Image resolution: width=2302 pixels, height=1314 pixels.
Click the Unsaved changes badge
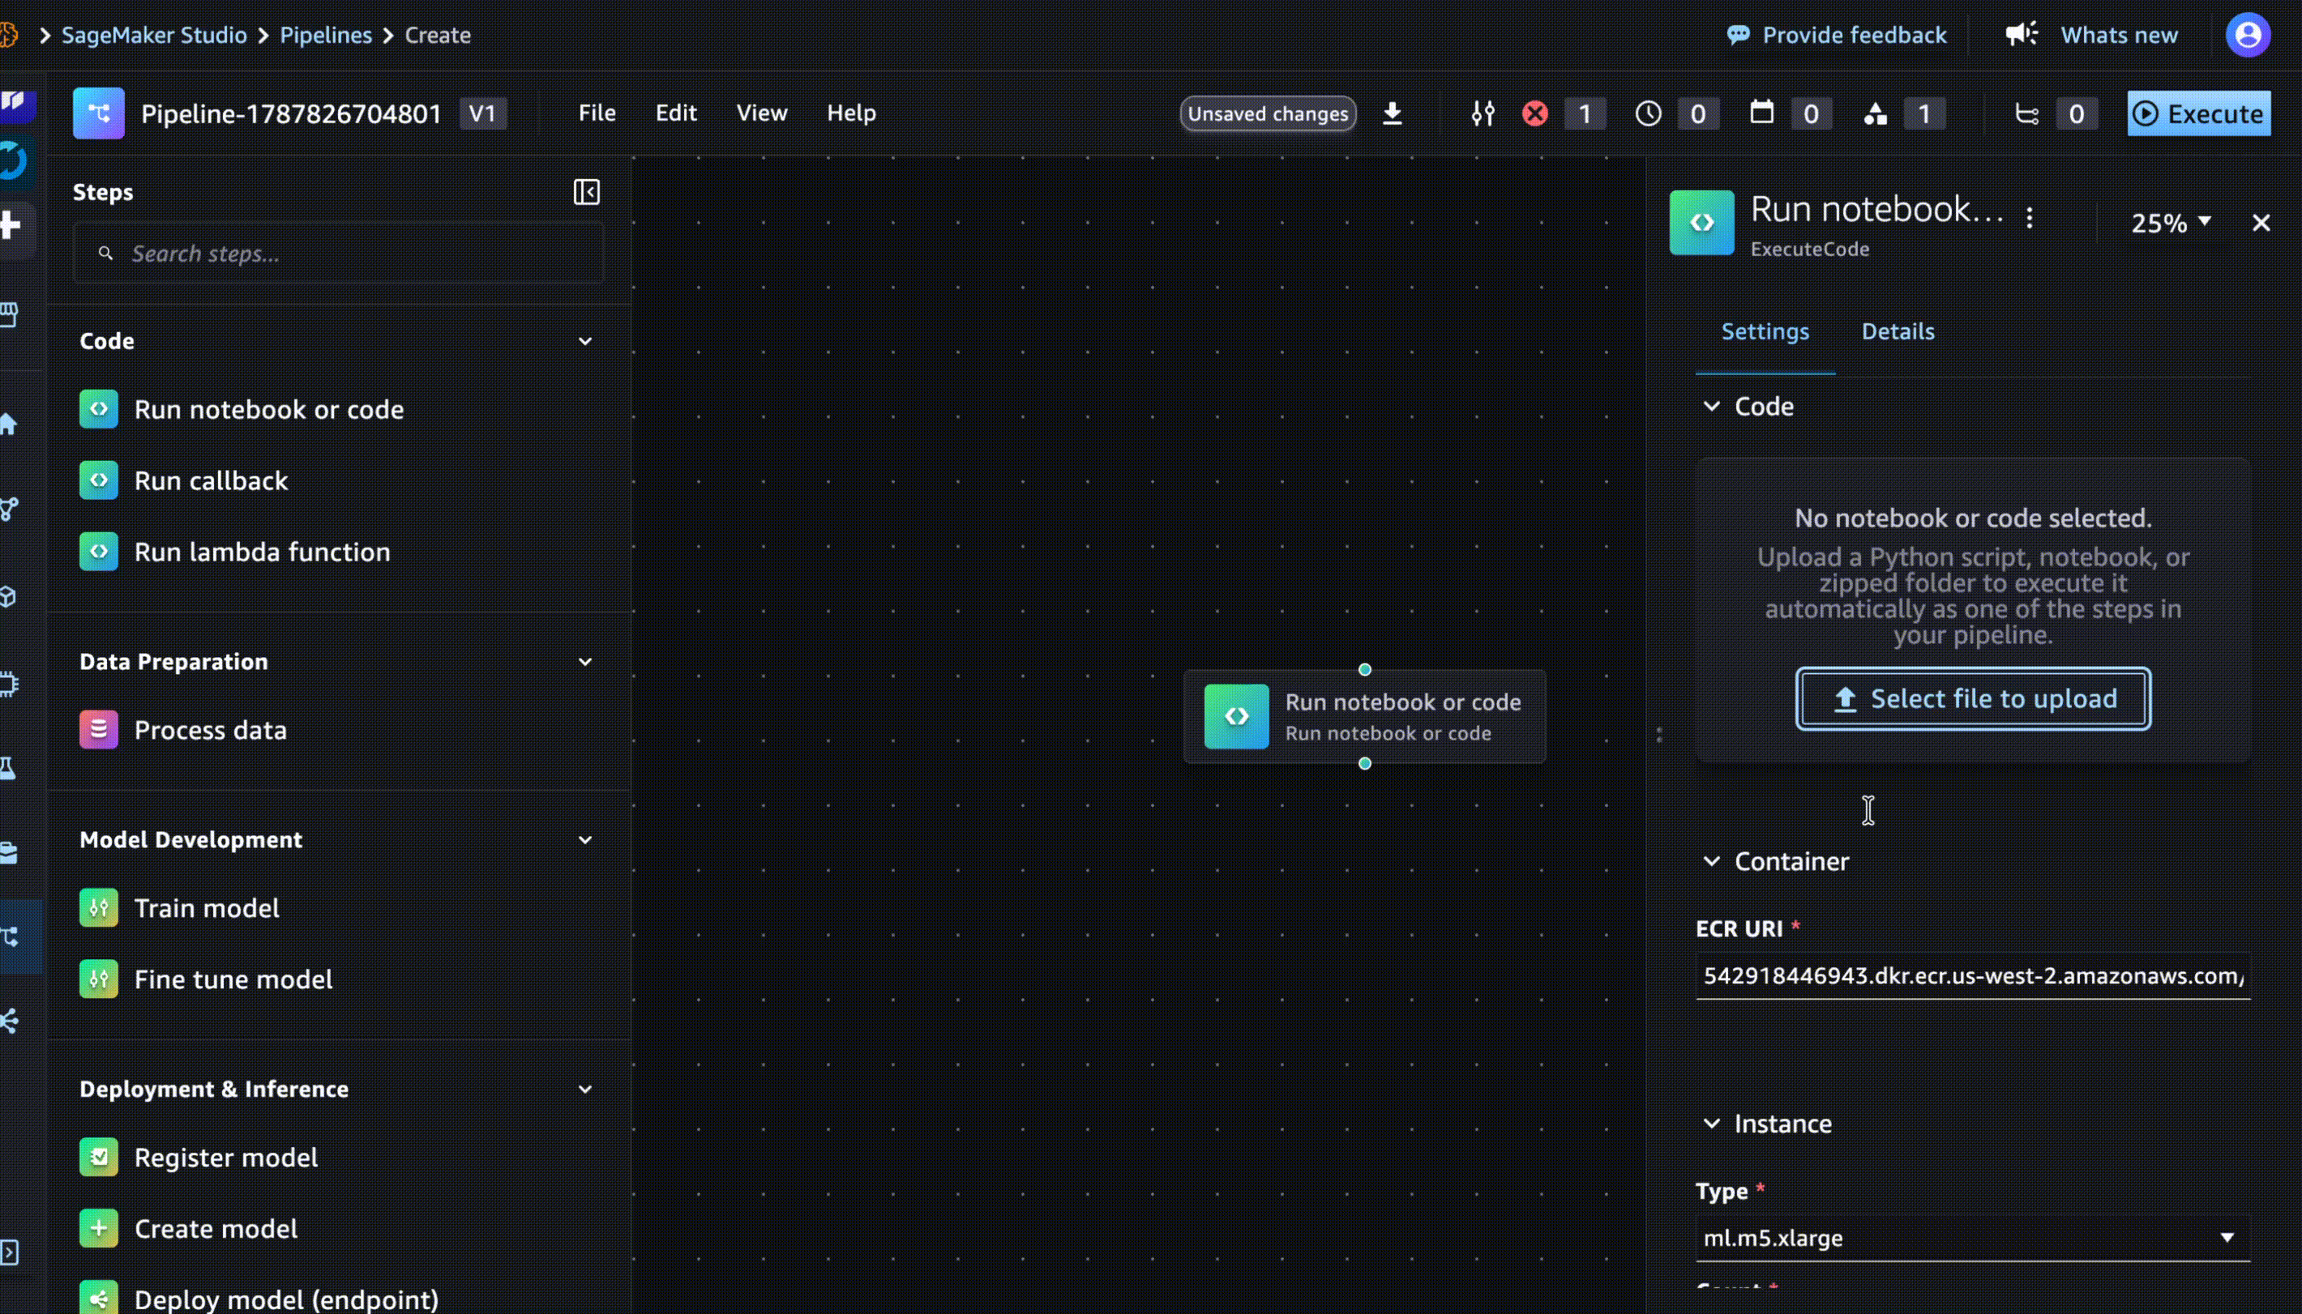1268,113
